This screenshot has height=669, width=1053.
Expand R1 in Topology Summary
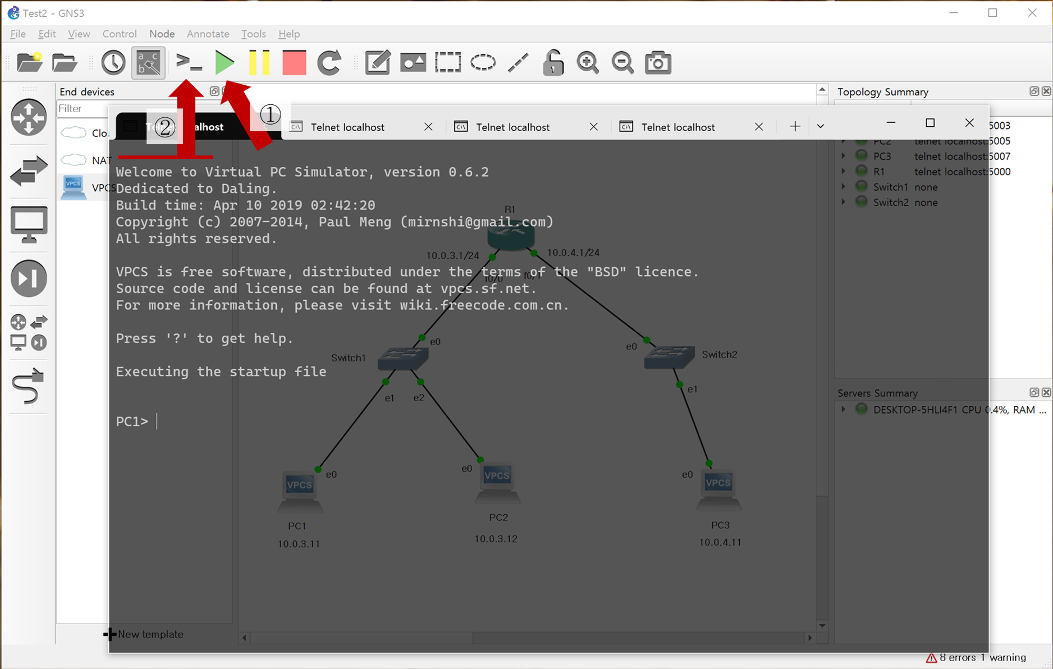click(x=843, y=171)
